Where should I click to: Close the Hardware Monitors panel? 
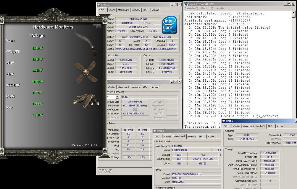pos(99,26)
